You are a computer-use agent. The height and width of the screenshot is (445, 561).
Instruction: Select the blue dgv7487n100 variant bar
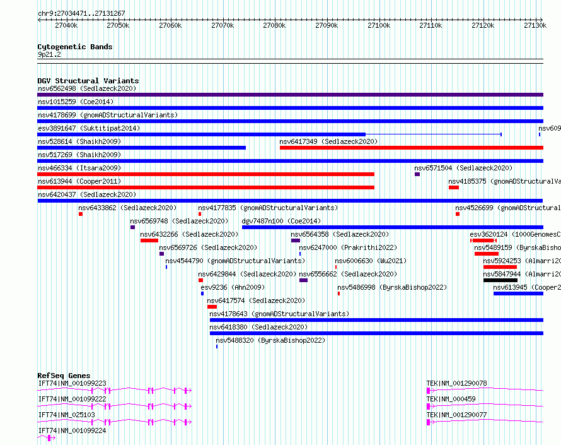click(393, 227)
